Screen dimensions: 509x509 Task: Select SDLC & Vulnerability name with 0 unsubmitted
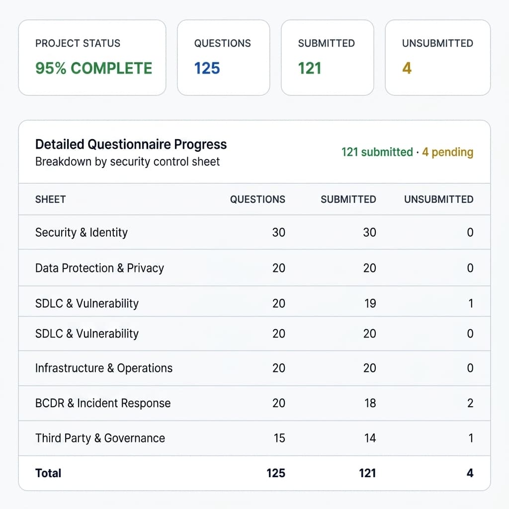pos(86,334)
